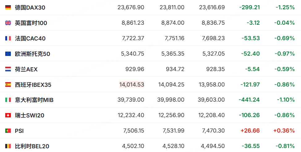The image size is (301, 152).
Task: Click the French flag icon
Action: pyautogui.click(x=8, y=38)
